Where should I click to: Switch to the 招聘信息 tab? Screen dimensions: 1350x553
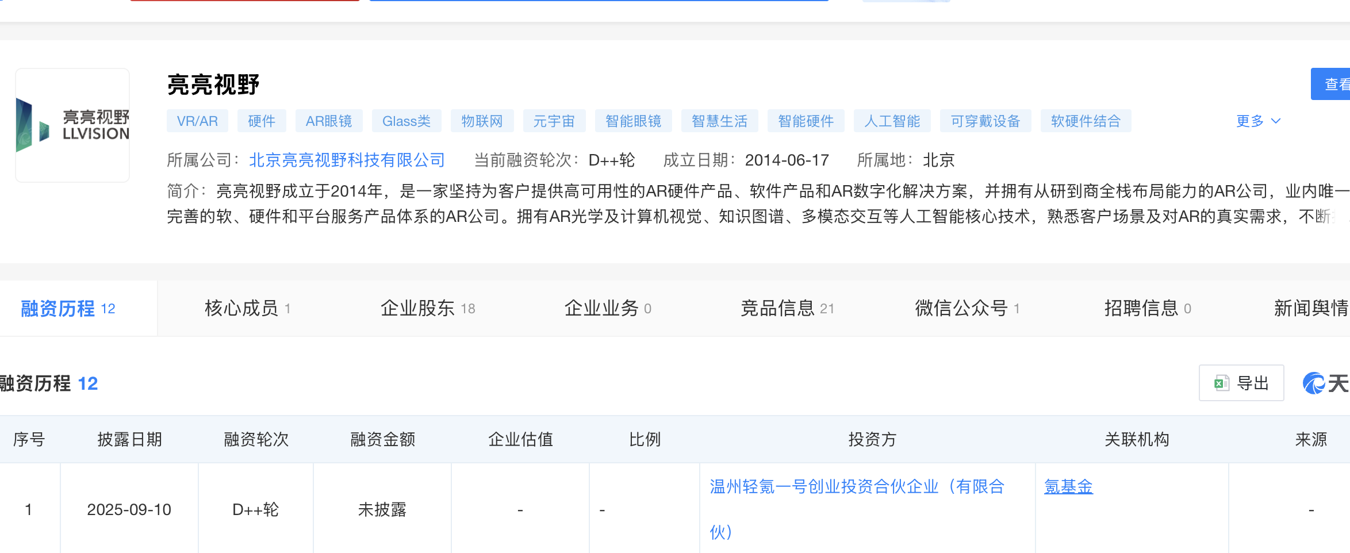click(x=1148, y=309)
